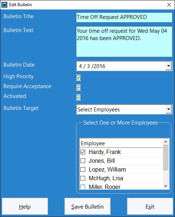Open the Bulletin Date calendar dropdown arrow
This screenshot has height=217, width=175.
click(x=168, y=66)
